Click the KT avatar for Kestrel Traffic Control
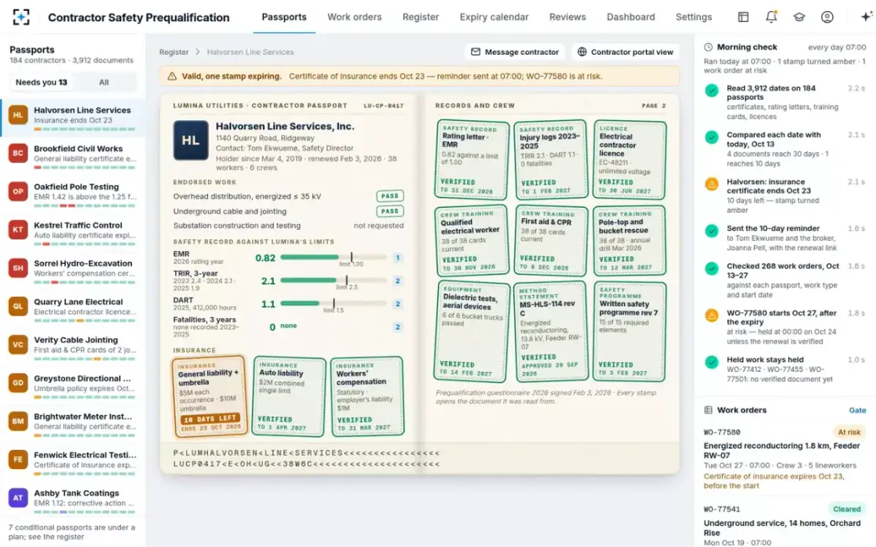The image size is (876, 547). [18, 230]
